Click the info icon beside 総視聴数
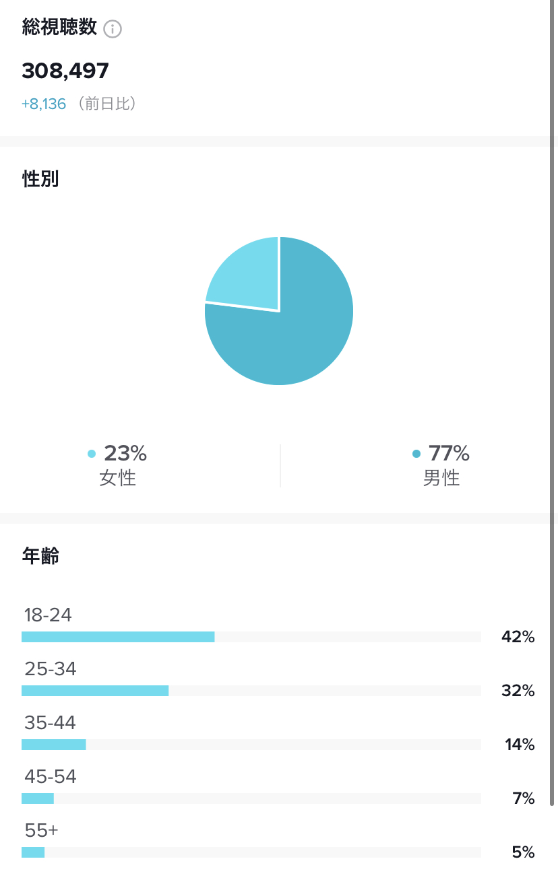558x890 pixels. coord(113,29)
